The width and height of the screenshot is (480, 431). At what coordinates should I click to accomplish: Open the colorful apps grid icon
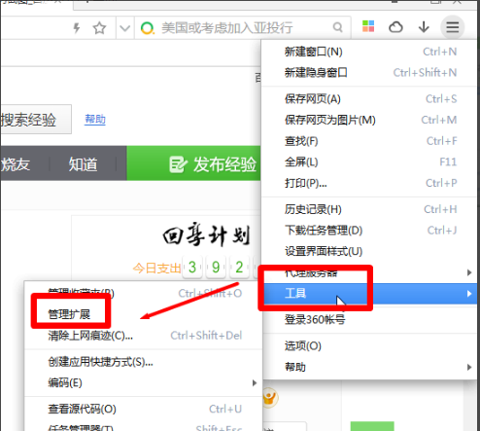(x=368, y=26)
